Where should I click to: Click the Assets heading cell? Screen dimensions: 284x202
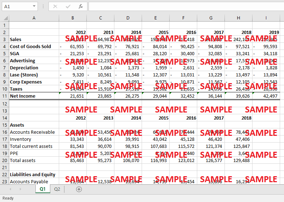[34, 125]
